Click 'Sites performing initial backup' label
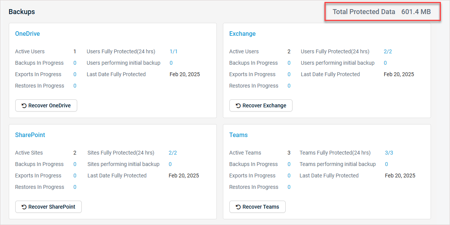 [123, 164]
